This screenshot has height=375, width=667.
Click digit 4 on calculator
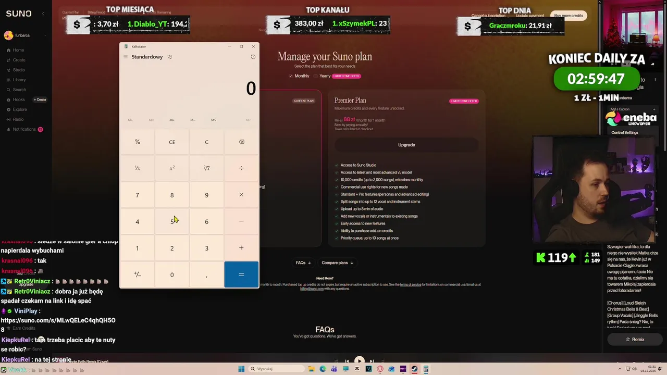pos(138,221)
